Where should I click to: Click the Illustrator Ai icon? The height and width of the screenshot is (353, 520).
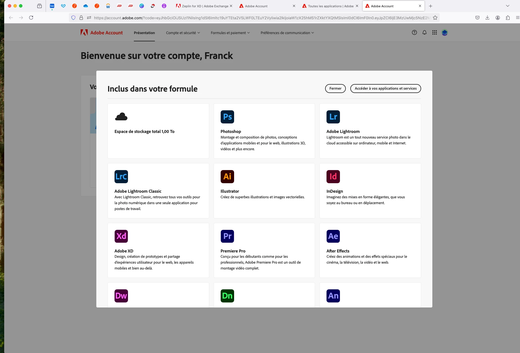pyautogui.click(x=227, y=176)
